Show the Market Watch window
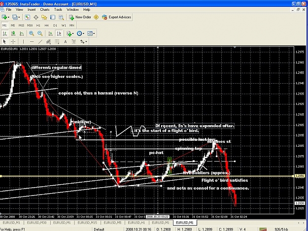Image resolution: width=308 pixels, height=231 pixels. click(x=27, y=17)
